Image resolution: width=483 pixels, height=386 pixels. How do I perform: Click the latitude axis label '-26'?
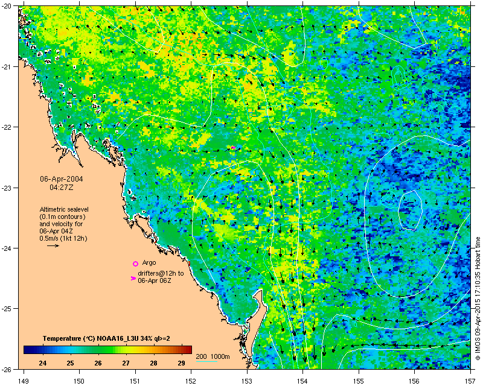pos(7,369)
